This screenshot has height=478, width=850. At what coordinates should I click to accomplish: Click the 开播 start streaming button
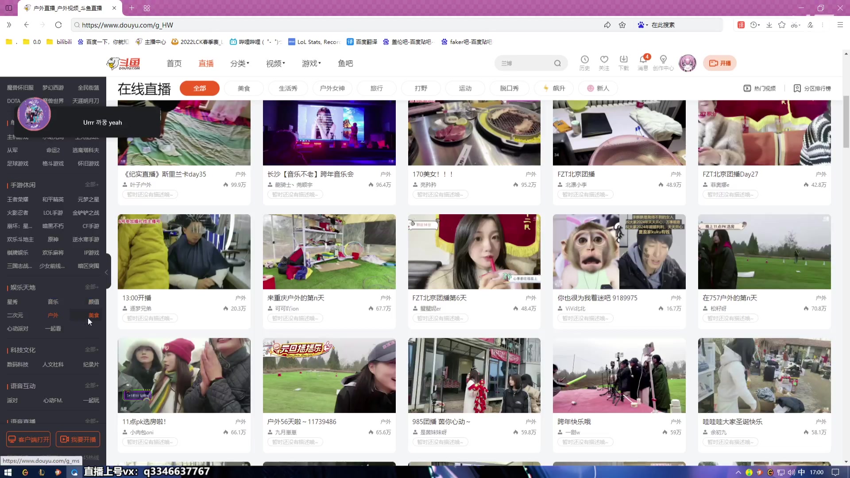[x=720, y=63]
